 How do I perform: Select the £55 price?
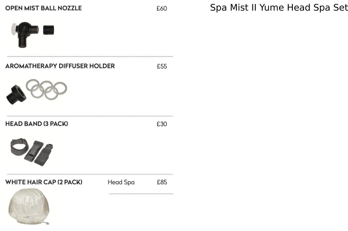[162, 66]
